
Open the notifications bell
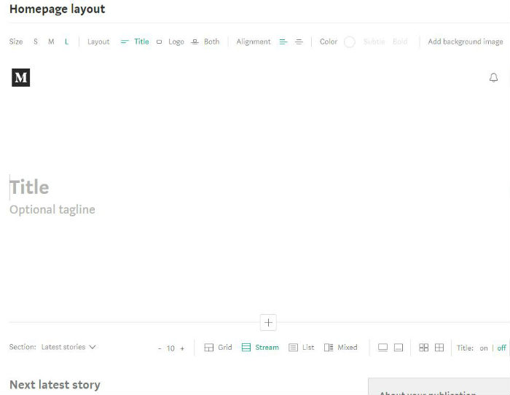(493, 77)
